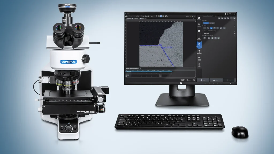Click the zoom out magnifier icon
Image resolution: width=274 pixels, height=154 pixels.
(146, 16)
